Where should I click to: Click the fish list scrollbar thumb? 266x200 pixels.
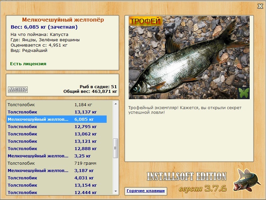(x=116, y=148)
